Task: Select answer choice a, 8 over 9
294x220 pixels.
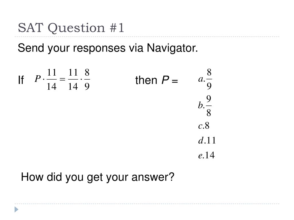Action: (205, 79)
